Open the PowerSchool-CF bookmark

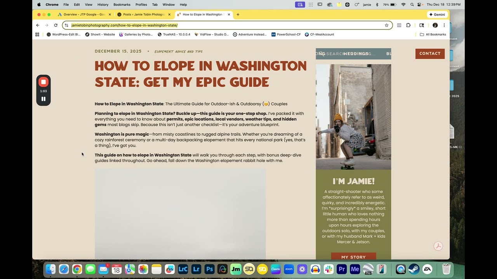[x=286, y=34]
